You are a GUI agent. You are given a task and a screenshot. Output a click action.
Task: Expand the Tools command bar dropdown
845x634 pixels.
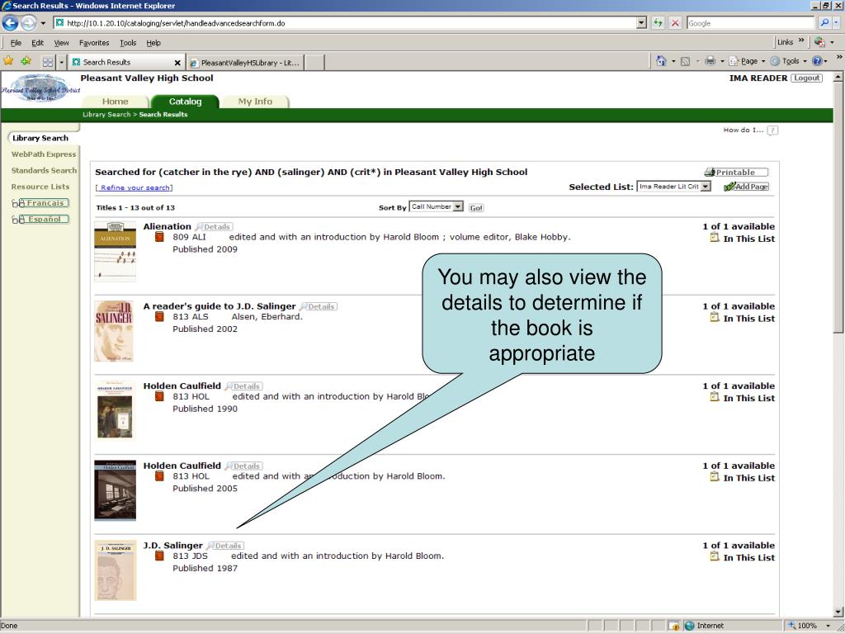(805, 61)
